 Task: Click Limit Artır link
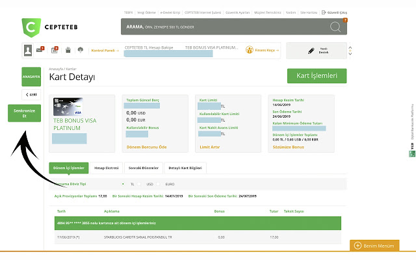click(209, 147)
